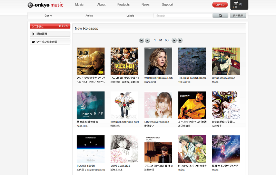Open the Support menu

click(x=168, y=4)
